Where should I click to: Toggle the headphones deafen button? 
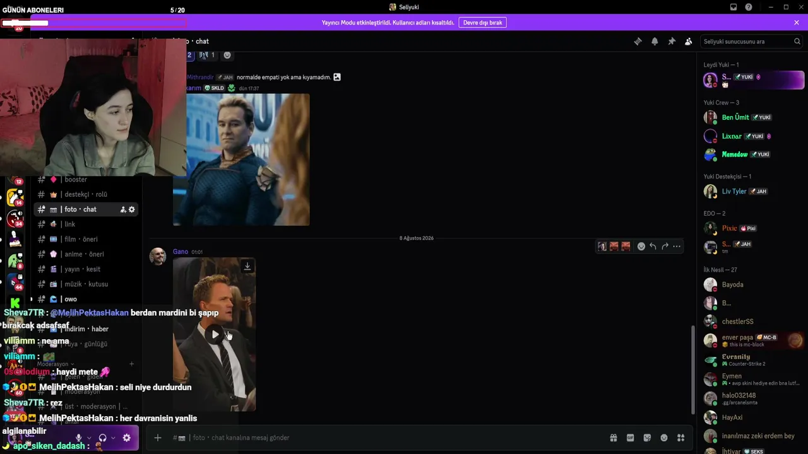(x=102, y=438)
